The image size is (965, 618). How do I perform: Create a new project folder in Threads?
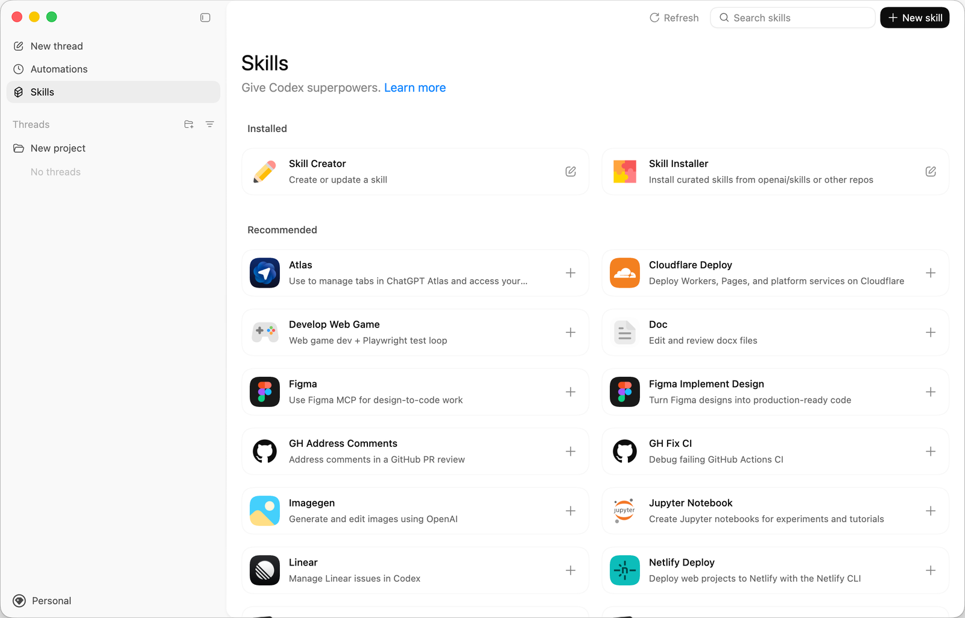point(188,124)
